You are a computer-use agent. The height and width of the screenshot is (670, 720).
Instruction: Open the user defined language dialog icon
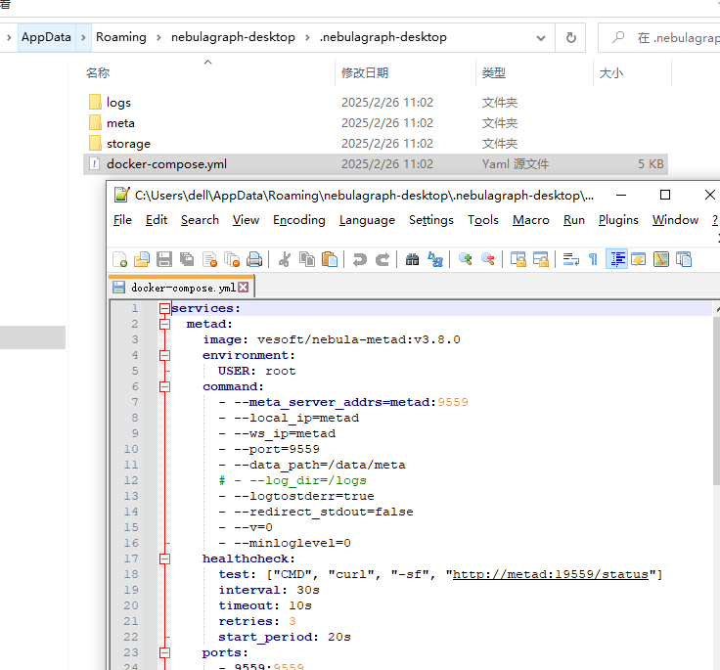click(638, 259)
